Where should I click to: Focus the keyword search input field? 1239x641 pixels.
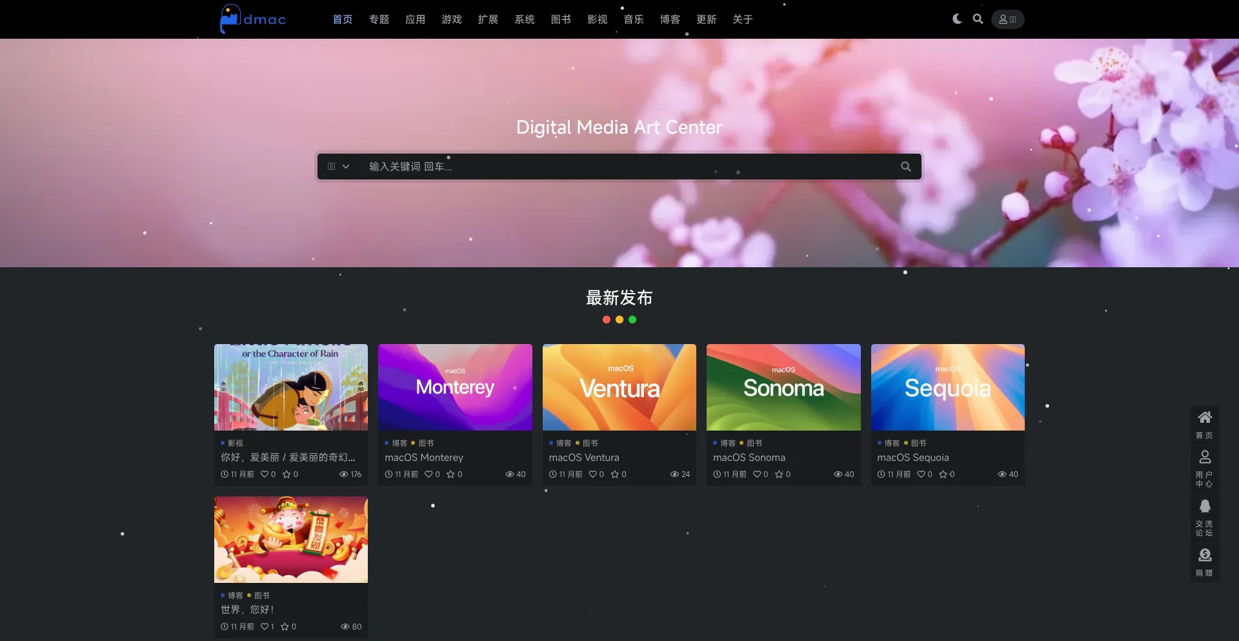[626, 167]
